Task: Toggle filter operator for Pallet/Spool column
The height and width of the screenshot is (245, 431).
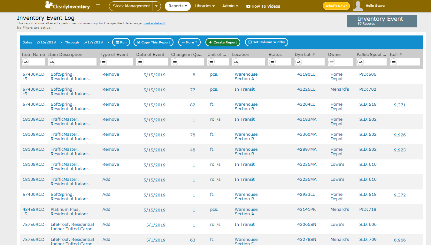Action: (361, 62)
